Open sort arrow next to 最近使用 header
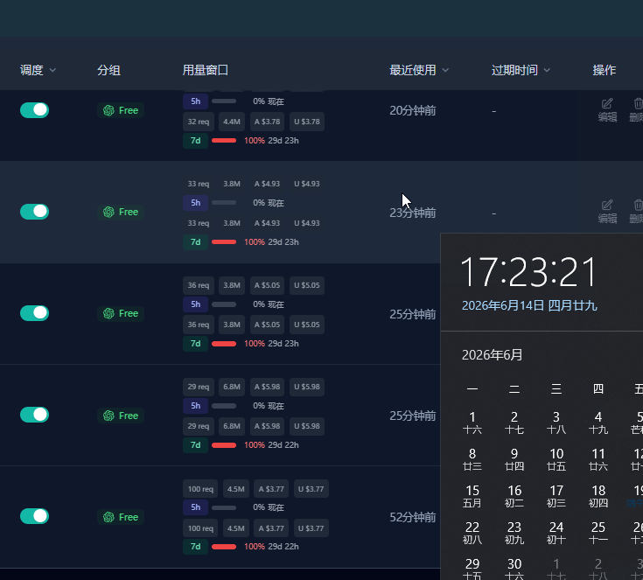Screen dimensions: 643x580 point(445,71)
